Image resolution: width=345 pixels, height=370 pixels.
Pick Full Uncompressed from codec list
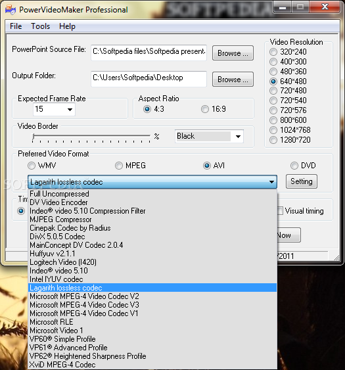(152, 194)
